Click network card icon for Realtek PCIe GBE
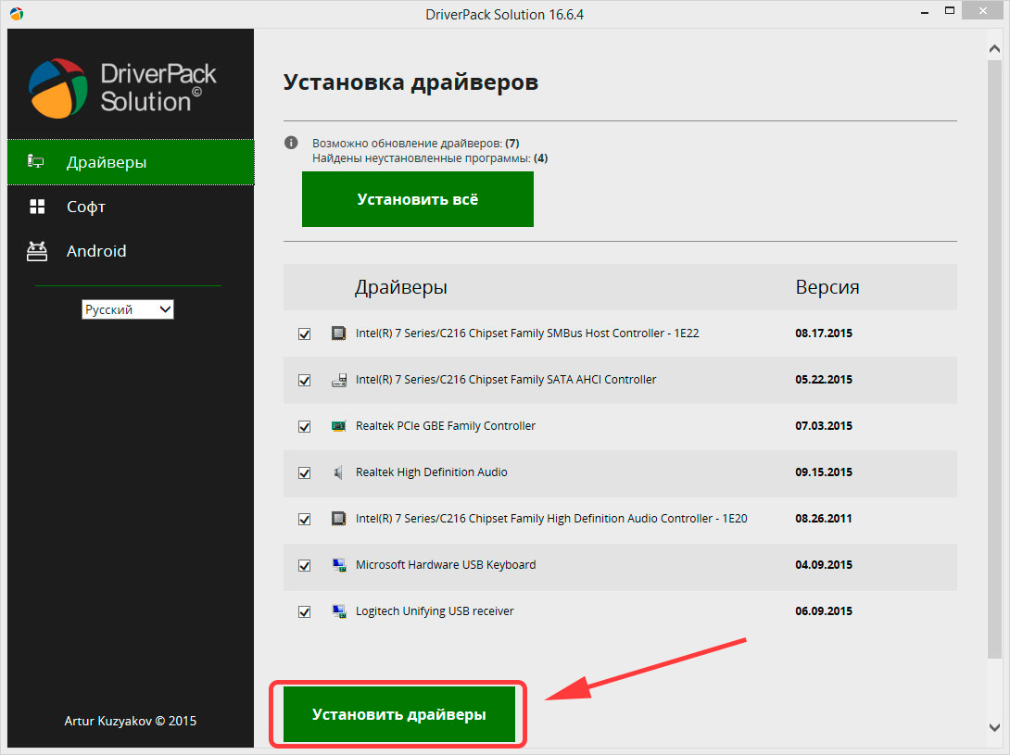 pyautogui.click(x=338, y=426)
